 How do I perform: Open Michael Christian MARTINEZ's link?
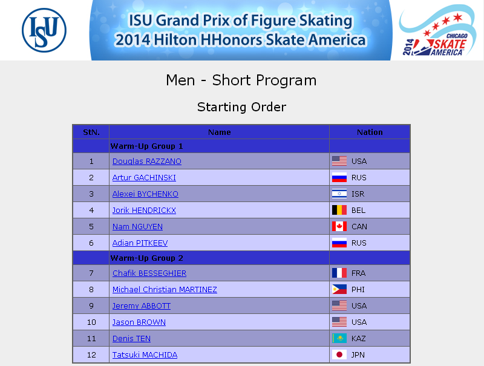click(165, 290)
